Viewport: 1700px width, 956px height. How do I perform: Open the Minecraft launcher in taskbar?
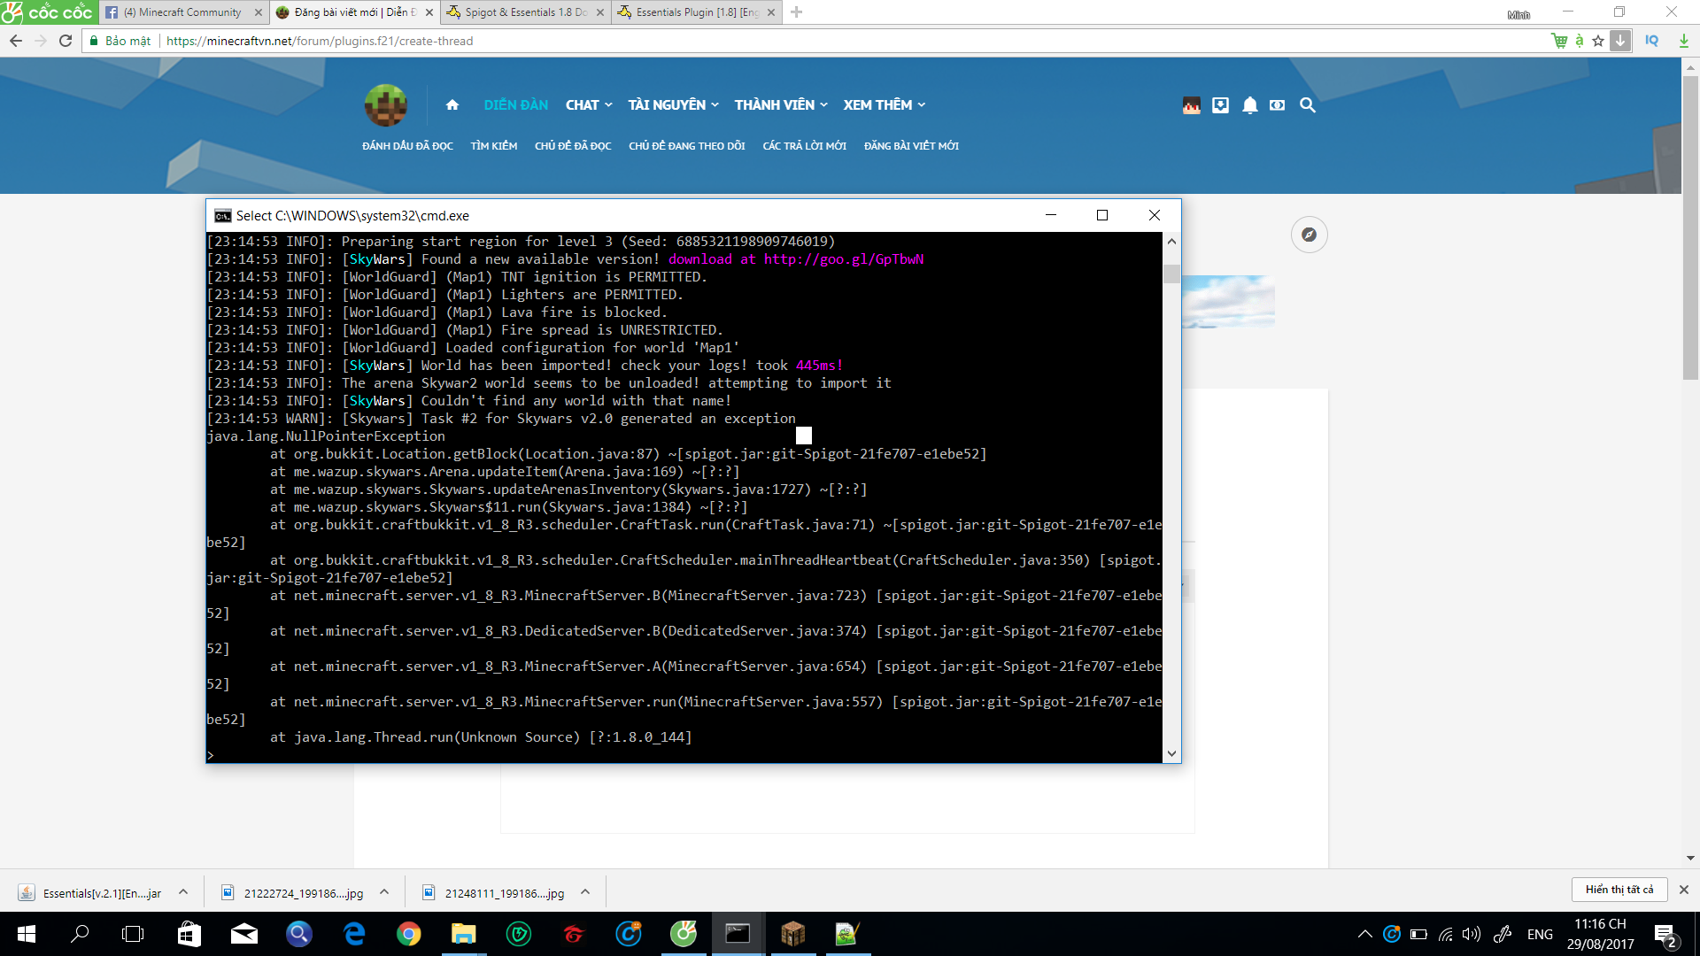point(792,934)
